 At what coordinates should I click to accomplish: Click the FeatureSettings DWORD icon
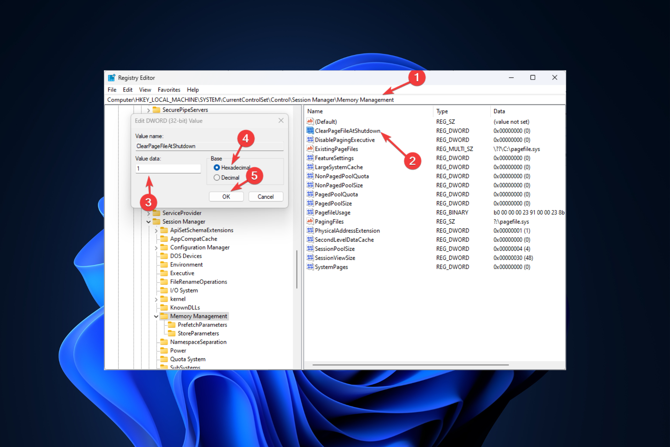tap(310, 157)
